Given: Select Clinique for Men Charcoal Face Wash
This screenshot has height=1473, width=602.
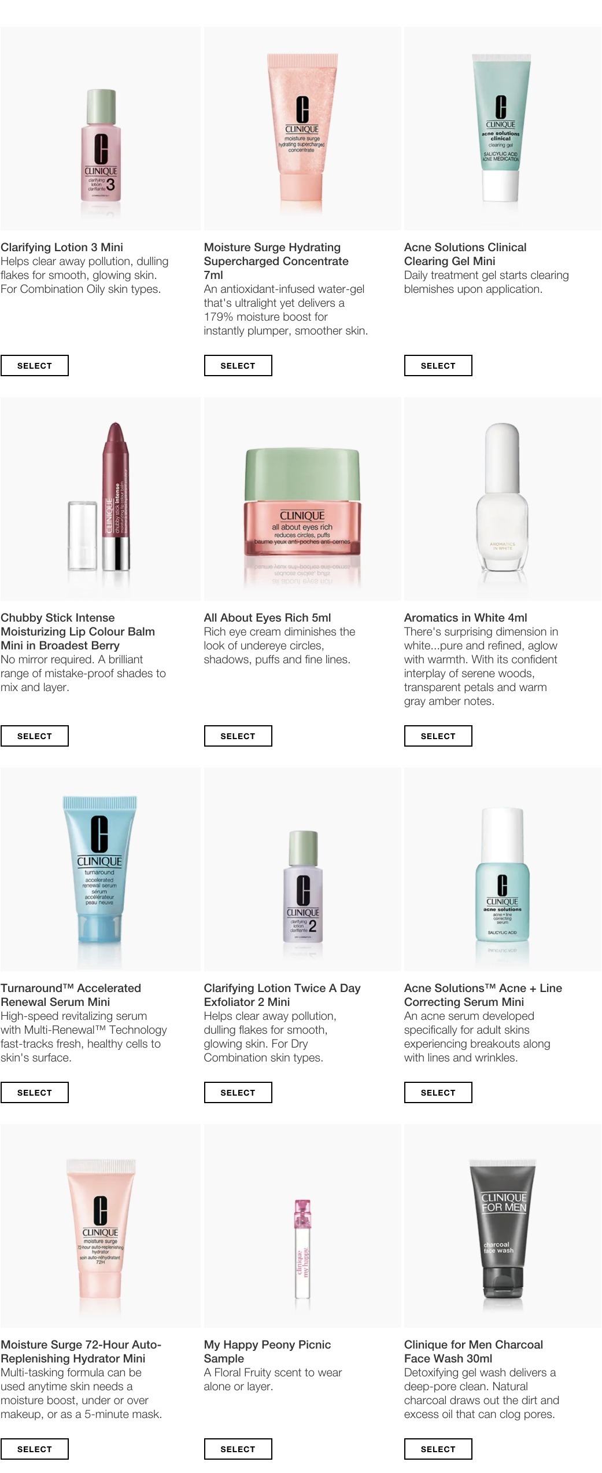Looking at the screenshot, I should [x=438, y=1449].
